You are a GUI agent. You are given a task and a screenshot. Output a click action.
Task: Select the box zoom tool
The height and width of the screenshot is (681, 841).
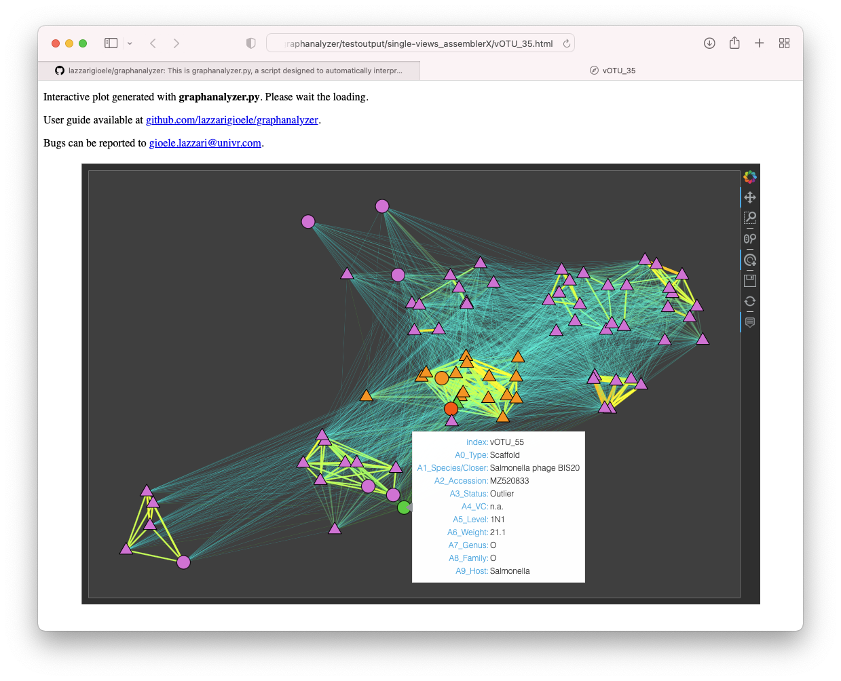pyautogui.click(x=749, y=218)
